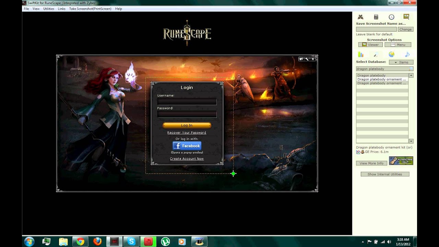The width and height of the screenshot is (439, 247).
Task: Click the magnifier item lookup icon
Action: coord(376,55)
